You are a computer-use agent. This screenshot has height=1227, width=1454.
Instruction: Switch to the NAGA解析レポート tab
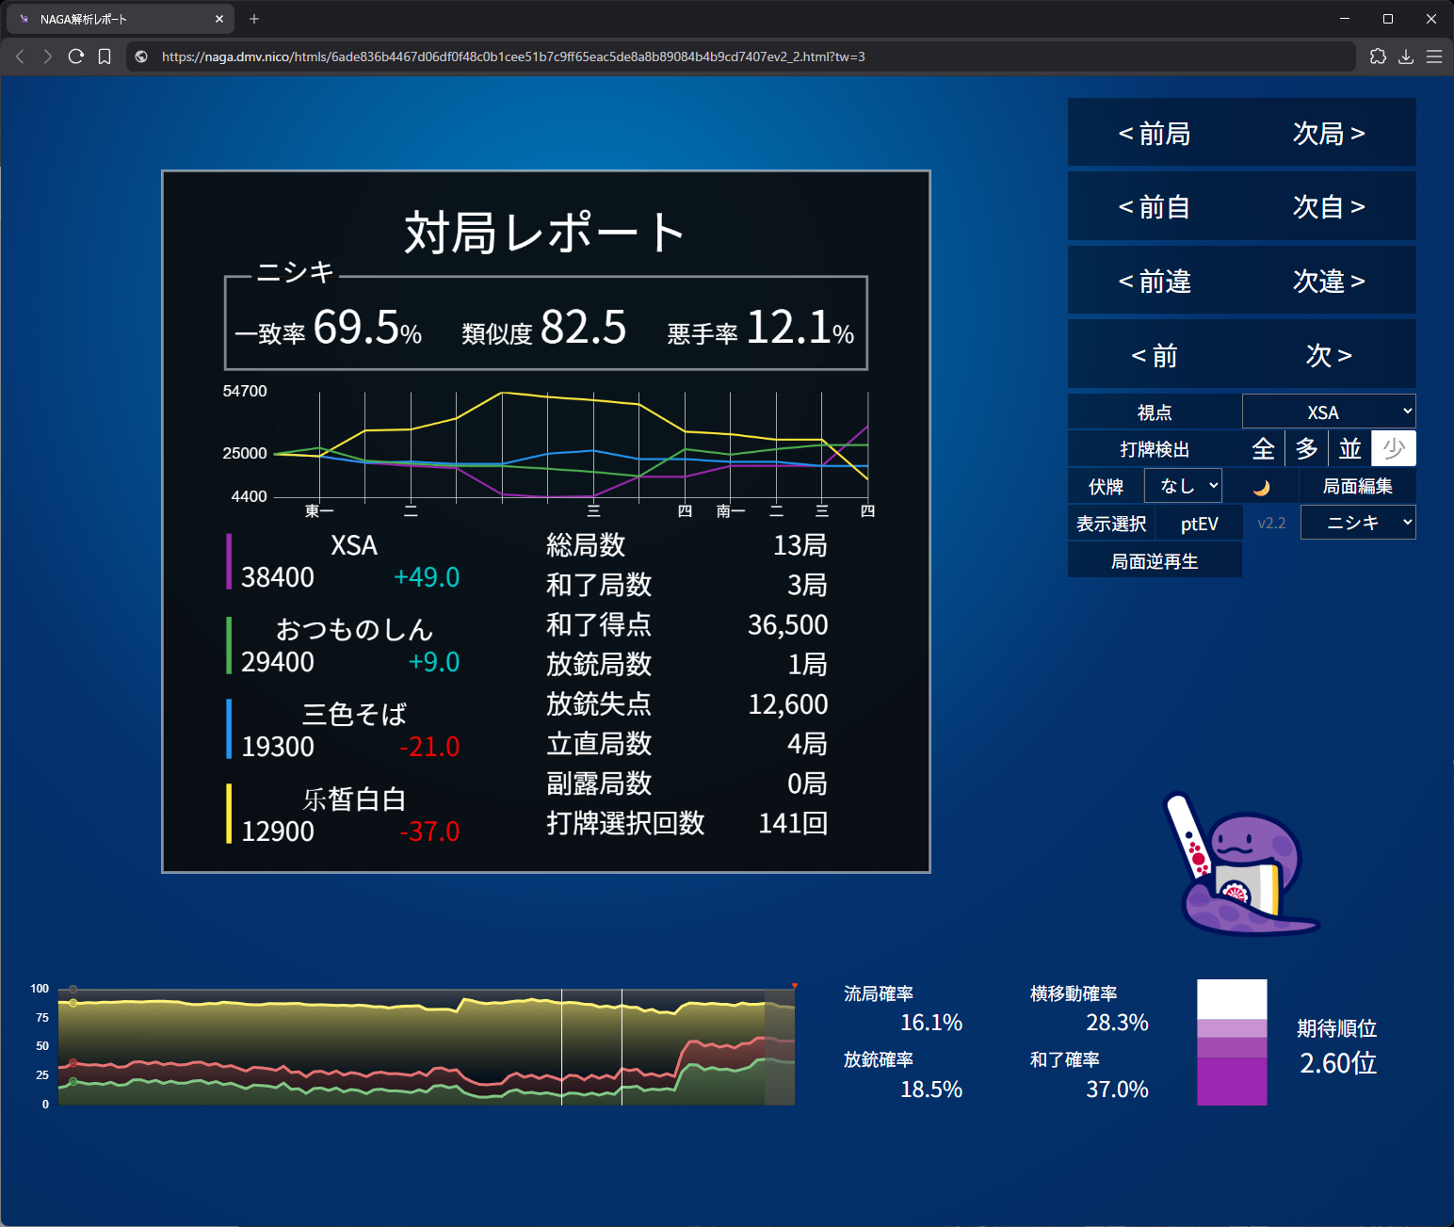113,19
